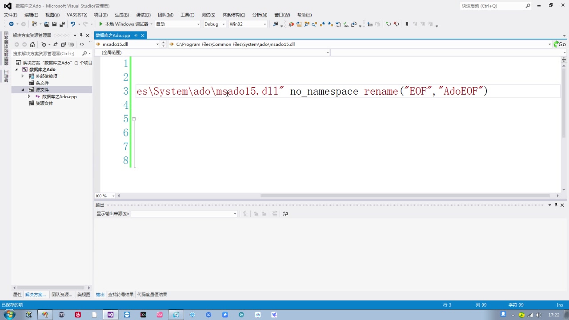The height and width of the screenshot is (320, 569).
Task: Switch to the 属性 panel tab
Action: [x=17, y=295]
